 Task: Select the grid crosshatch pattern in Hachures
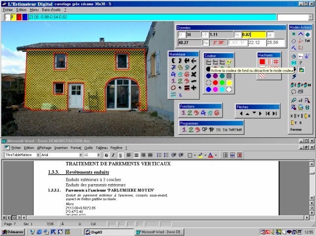(276, 62)
